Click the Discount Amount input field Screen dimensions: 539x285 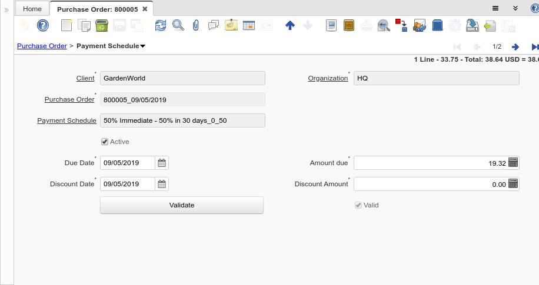pos(430,184)
